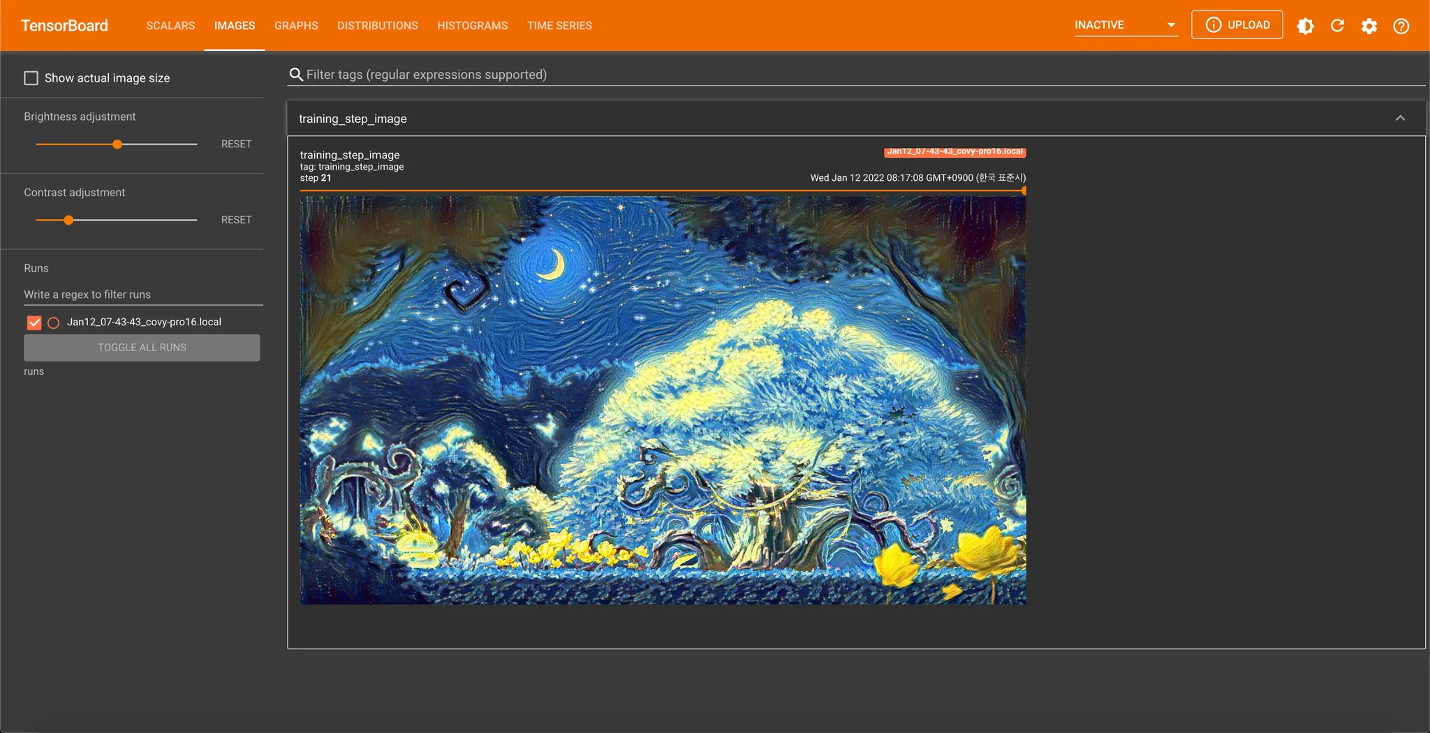The height and width of the screenshot is (733, 1430).
Task: Reset the contrast adjustment
Action: (236, 220)
